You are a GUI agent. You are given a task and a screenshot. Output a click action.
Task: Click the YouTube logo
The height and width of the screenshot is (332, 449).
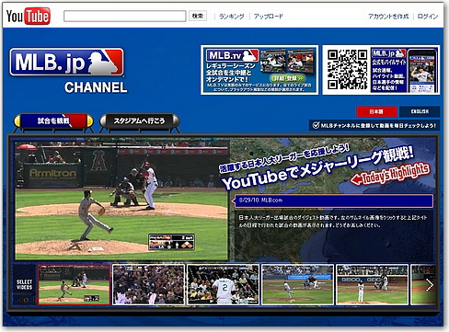[28, 16]
